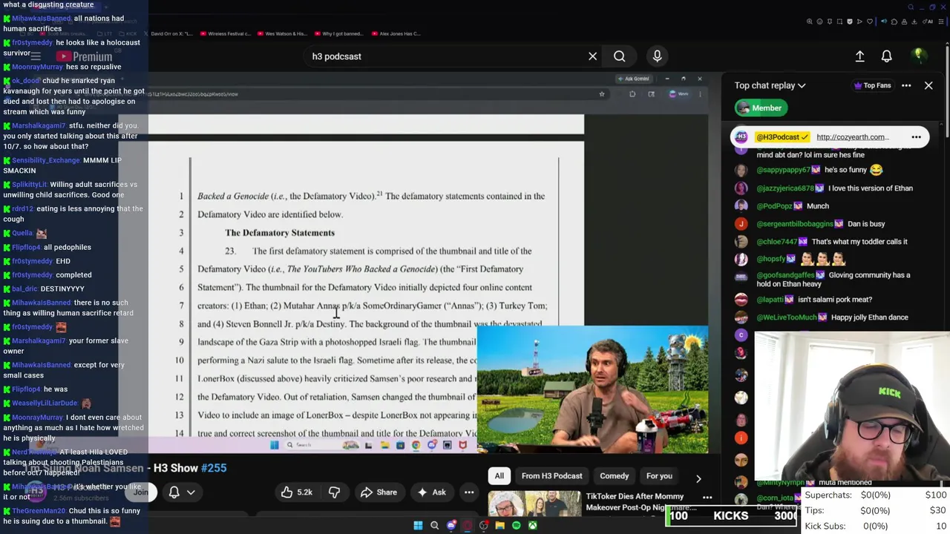Screen dimensions: 950x534
Task: Click bookmark star in the shown video's browser
Action: pos(602,94)
